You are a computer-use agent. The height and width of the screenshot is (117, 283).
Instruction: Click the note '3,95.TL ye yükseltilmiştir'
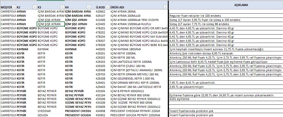[x=187, y=87]
